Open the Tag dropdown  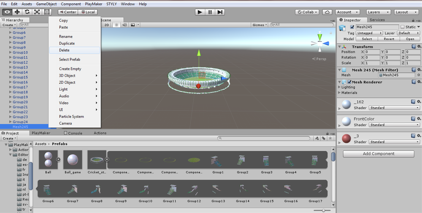coord(369,33)
